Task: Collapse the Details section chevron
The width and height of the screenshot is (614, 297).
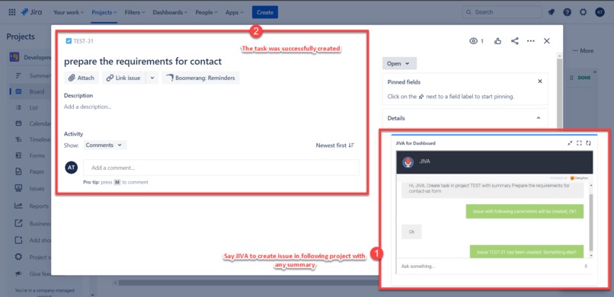Action: 539,118
